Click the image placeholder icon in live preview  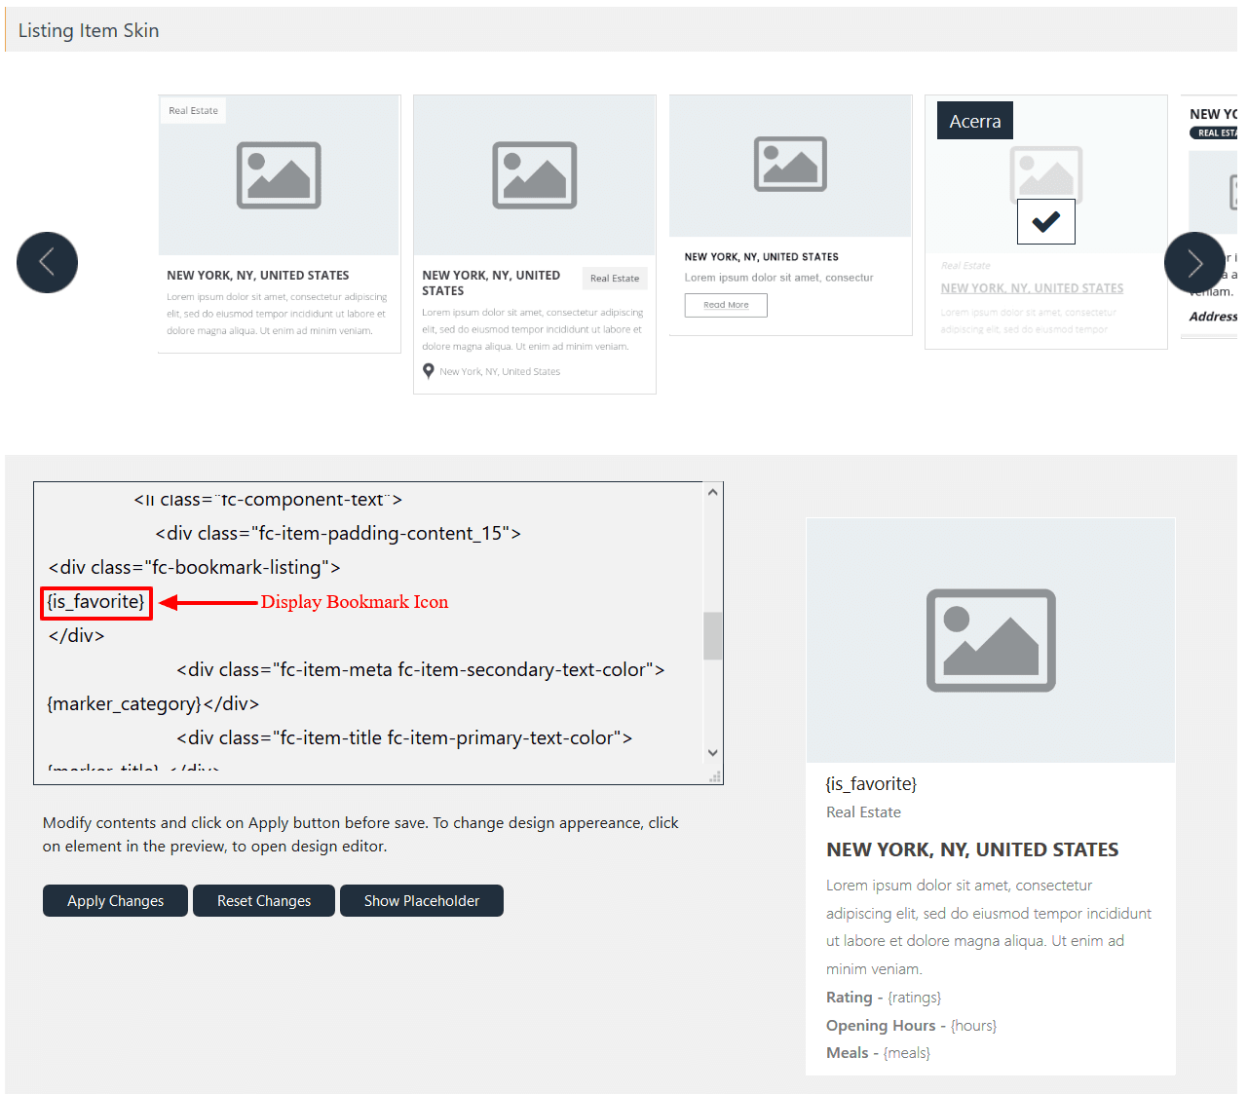tap(990, 640)
